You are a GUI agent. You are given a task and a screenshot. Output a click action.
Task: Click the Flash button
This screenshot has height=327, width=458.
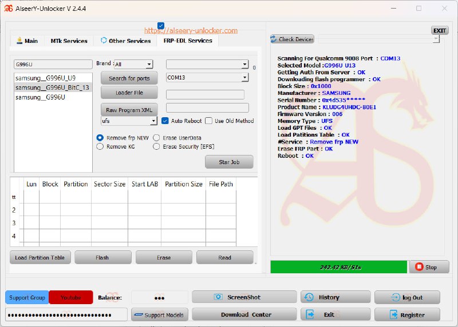pos(103,258)
